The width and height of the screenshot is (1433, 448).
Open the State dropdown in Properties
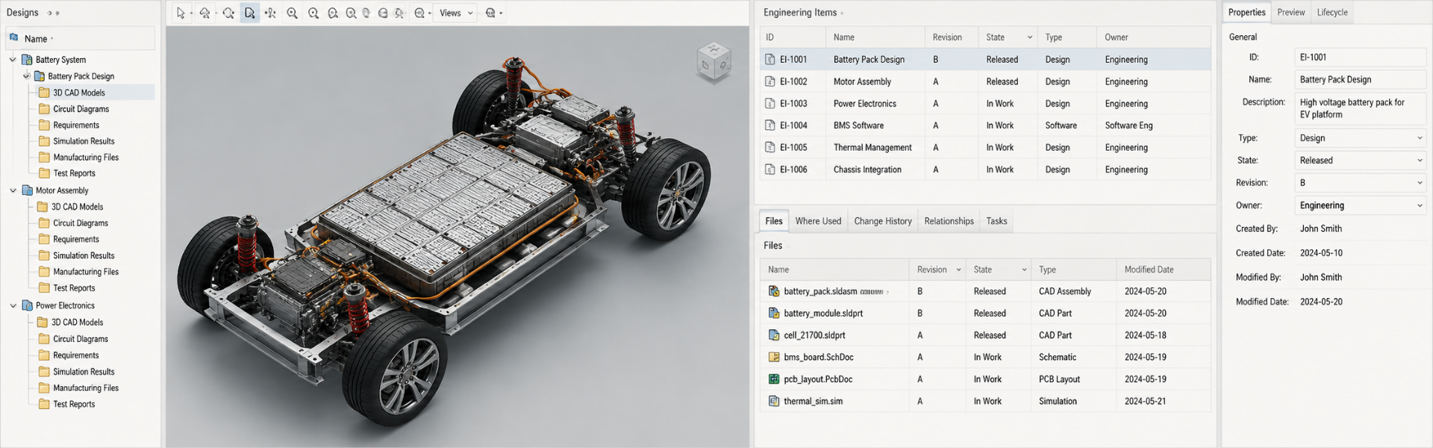pos(1360,161)
